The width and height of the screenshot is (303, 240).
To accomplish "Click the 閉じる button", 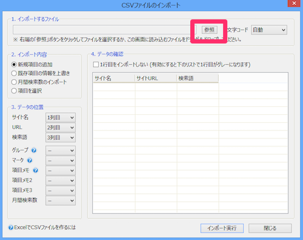I will [x=270, y=228].
